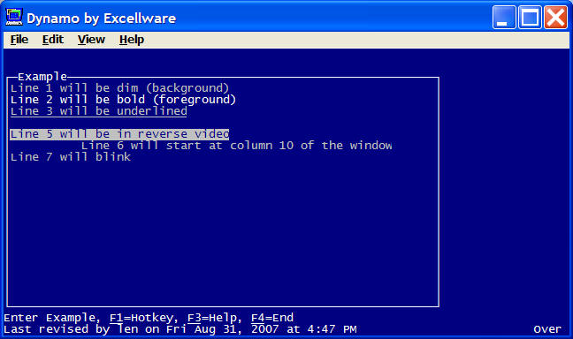Minimize the Dynamo window
Image resolution: width=573 pixels, height=339 pixels.
point(504,17)
